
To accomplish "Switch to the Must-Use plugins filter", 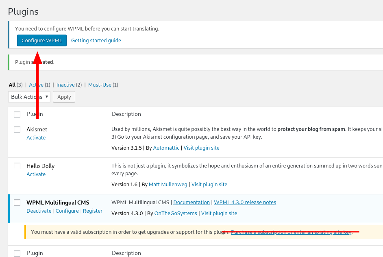I will 100,85.
